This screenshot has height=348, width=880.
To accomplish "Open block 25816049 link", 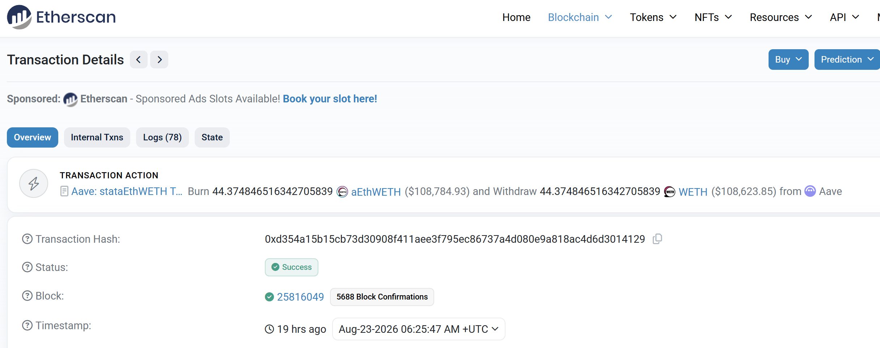I will click(300, 297).
